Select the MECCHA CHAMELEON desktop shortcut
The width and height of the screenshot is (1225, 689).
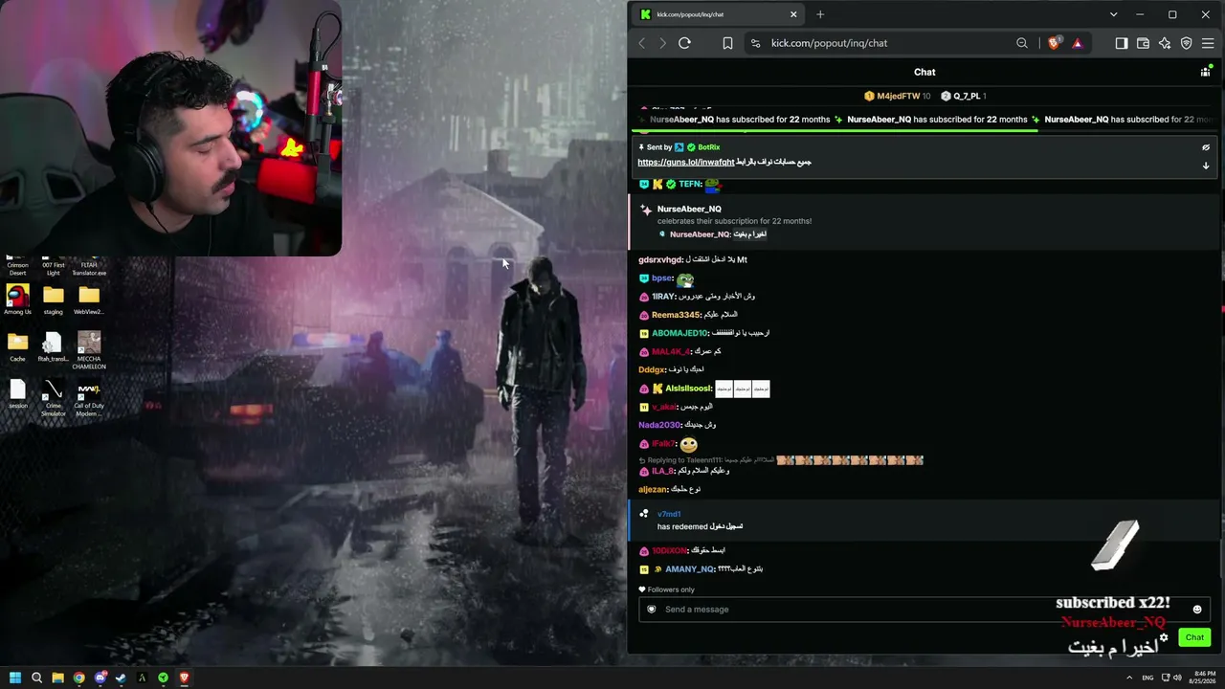pyautogui.click(x=89, y=350)
